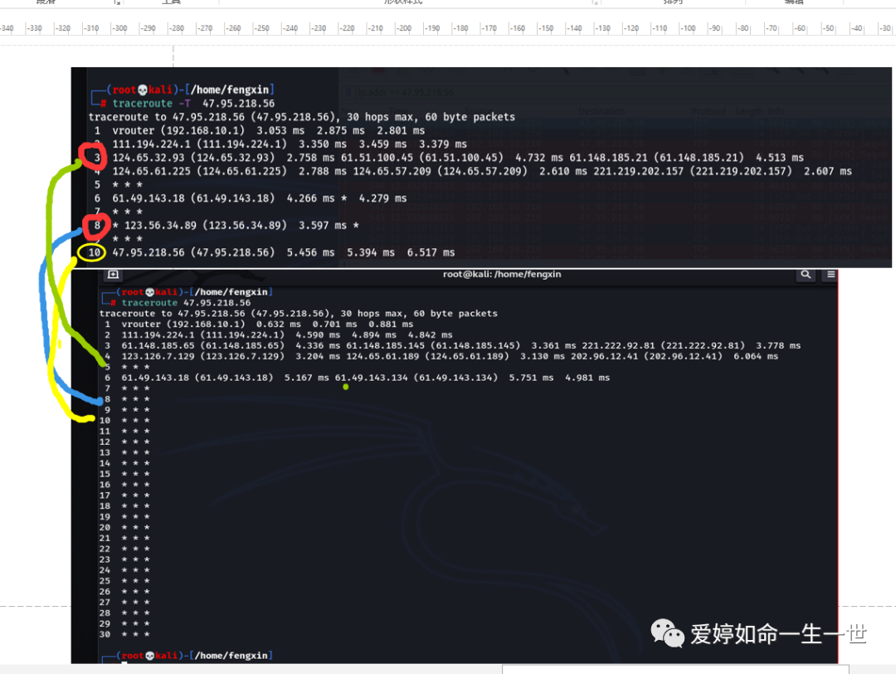Screen dimensions: 896x674
Task: Click the IP 221.219.202.157 in hop 4
Action: pyautogui.click(x=638, y=171)
